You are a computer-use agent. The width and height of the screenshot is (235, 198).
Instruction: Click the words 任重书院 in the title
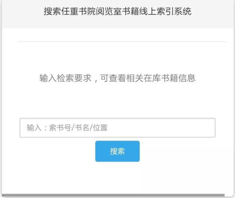78,11
